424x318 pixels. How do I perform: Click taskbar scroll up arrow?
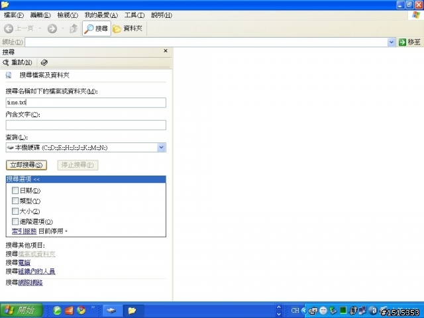click(x=279, y=307)
